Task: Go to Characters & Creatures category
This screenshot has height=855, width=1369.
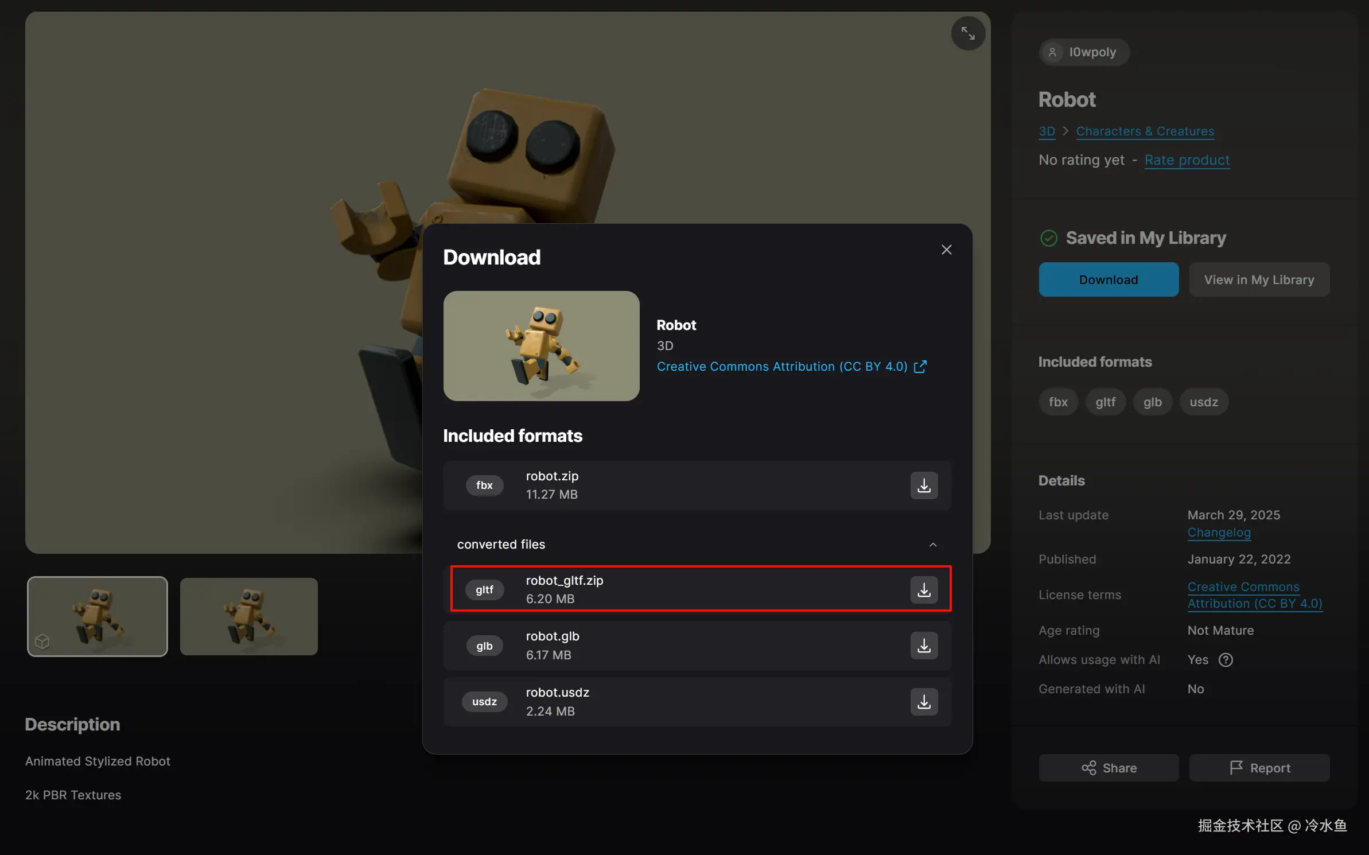Action: click(1145, 131)
